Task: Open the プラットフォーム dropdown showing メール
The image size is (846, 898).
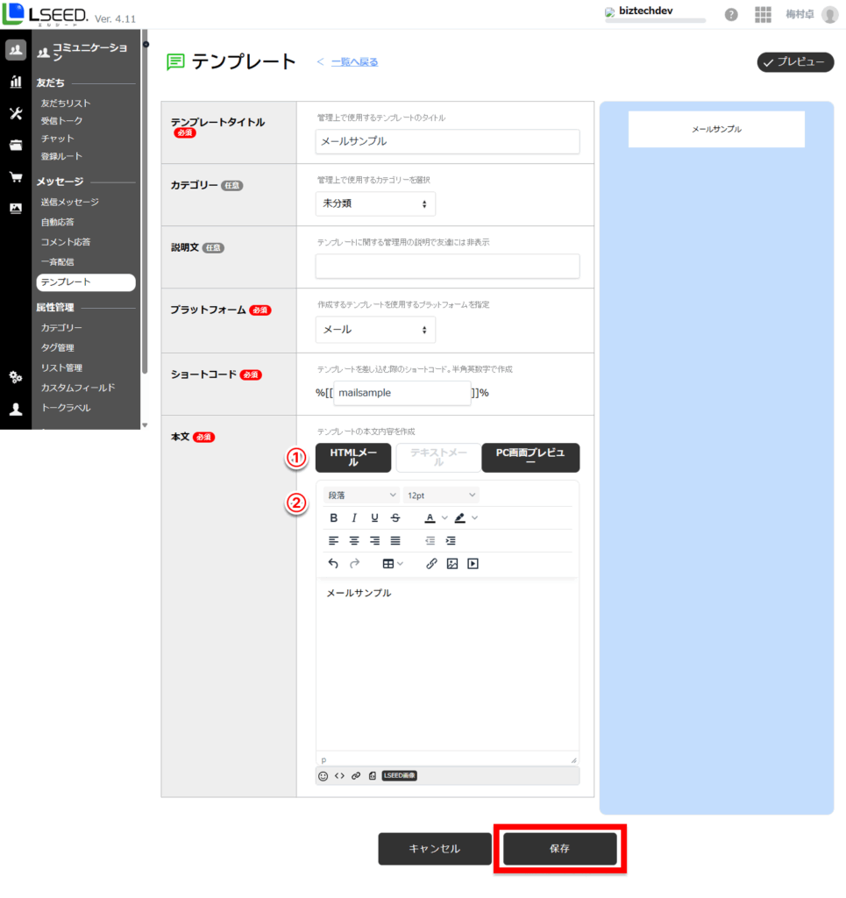Action: (x=375, y=330)
